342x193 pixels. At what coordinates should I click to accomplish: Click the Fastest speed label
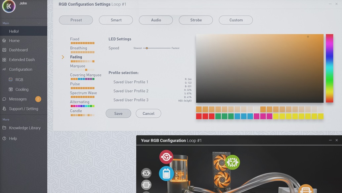pos(175,48)
